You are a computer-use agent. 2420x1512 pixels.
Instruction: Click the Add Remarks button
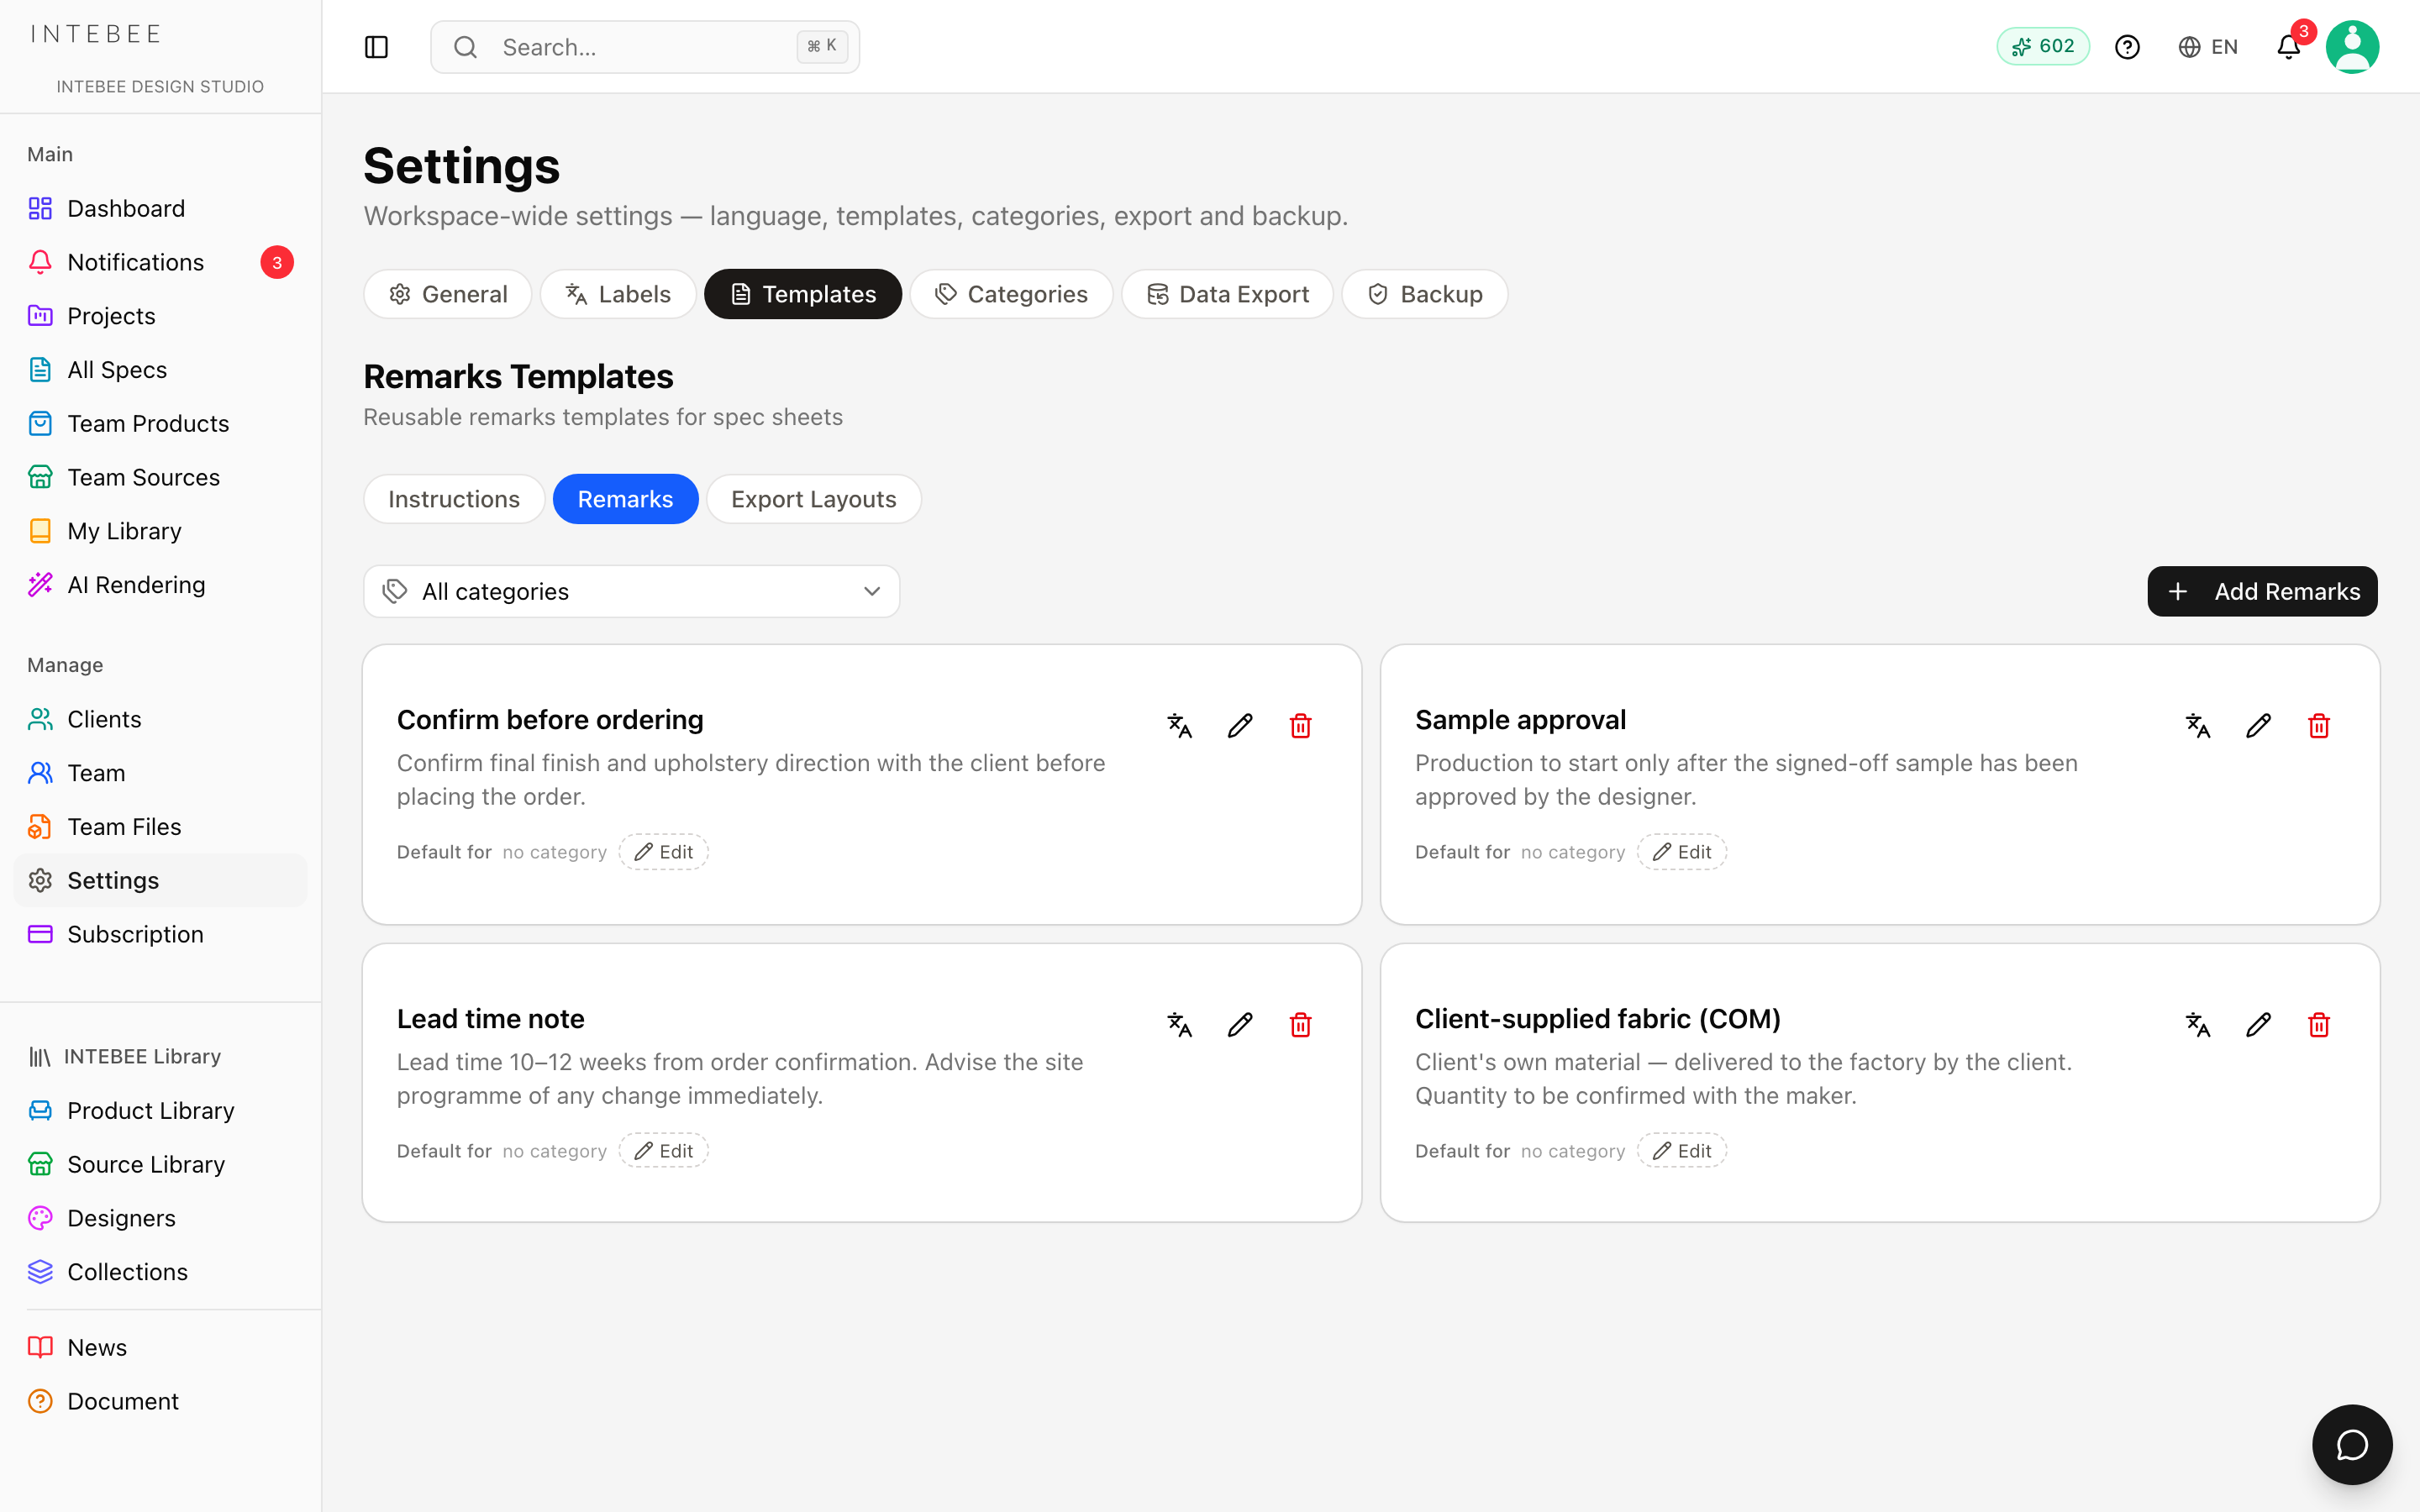(2262, 591)
